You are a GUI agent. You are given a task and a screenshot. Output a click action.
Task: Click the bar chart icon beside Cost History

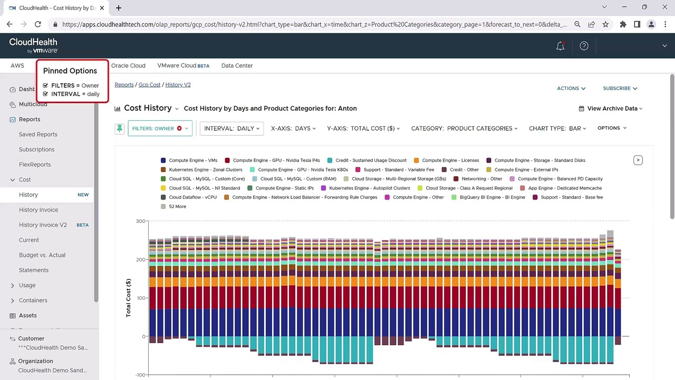coord(117,108)
